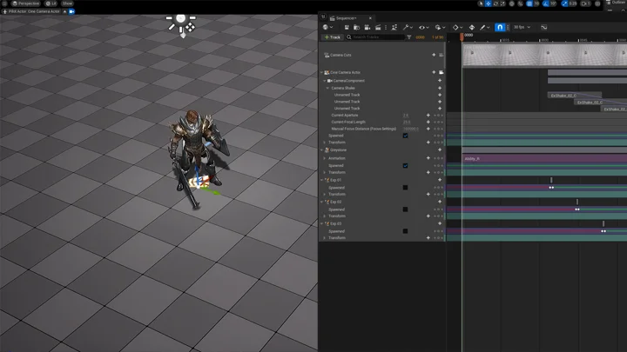This screenshot has height=352, width=627.
Task: Add a camera cut with Camera Cuts plus
Action: click(434, 55)
